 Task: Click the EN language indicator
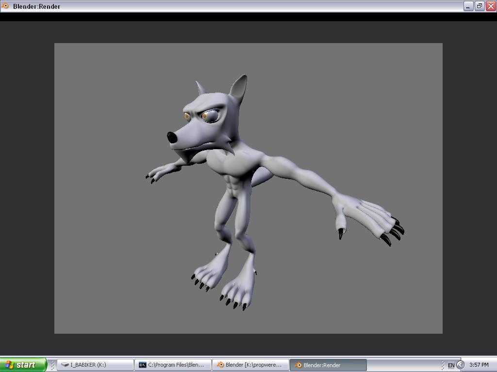coord(451,365)
